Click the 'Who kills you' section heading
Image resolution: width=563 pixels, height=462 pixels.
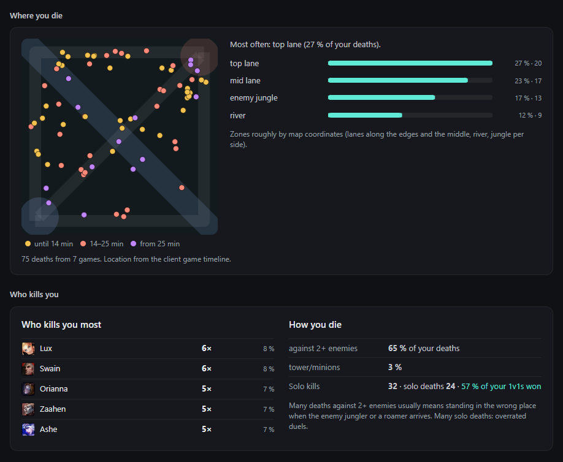click(x=34, y=295)
